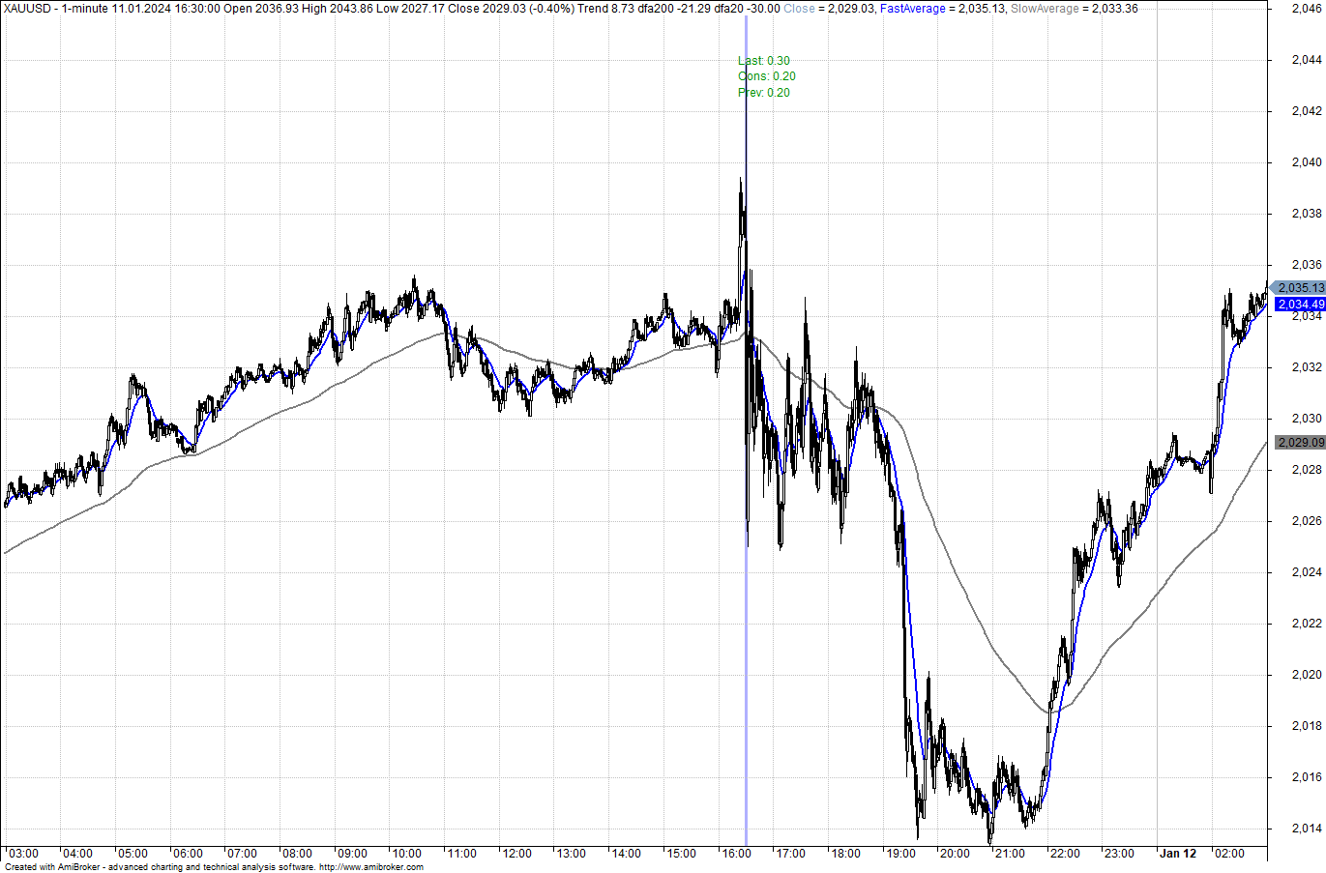Click the 10:00 time axis label
The width and height of the screenshot is (1326, 873).
point(406,854)
